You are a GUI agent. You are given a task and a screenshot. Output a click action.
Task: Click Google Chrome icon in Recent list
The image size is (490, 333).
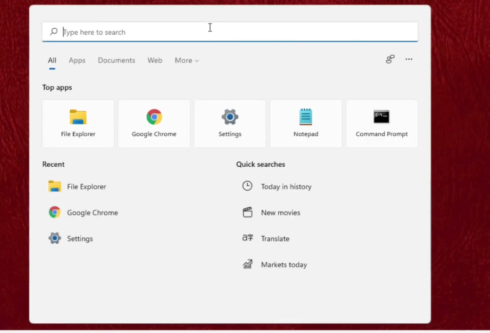[x=55, y=212]
